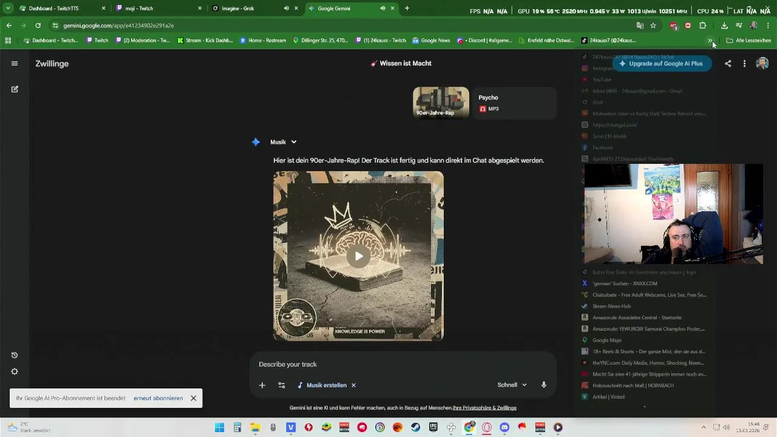Dismiss the Google AI Pro subscription notice
Screen dimensions: 777x437
194,398
